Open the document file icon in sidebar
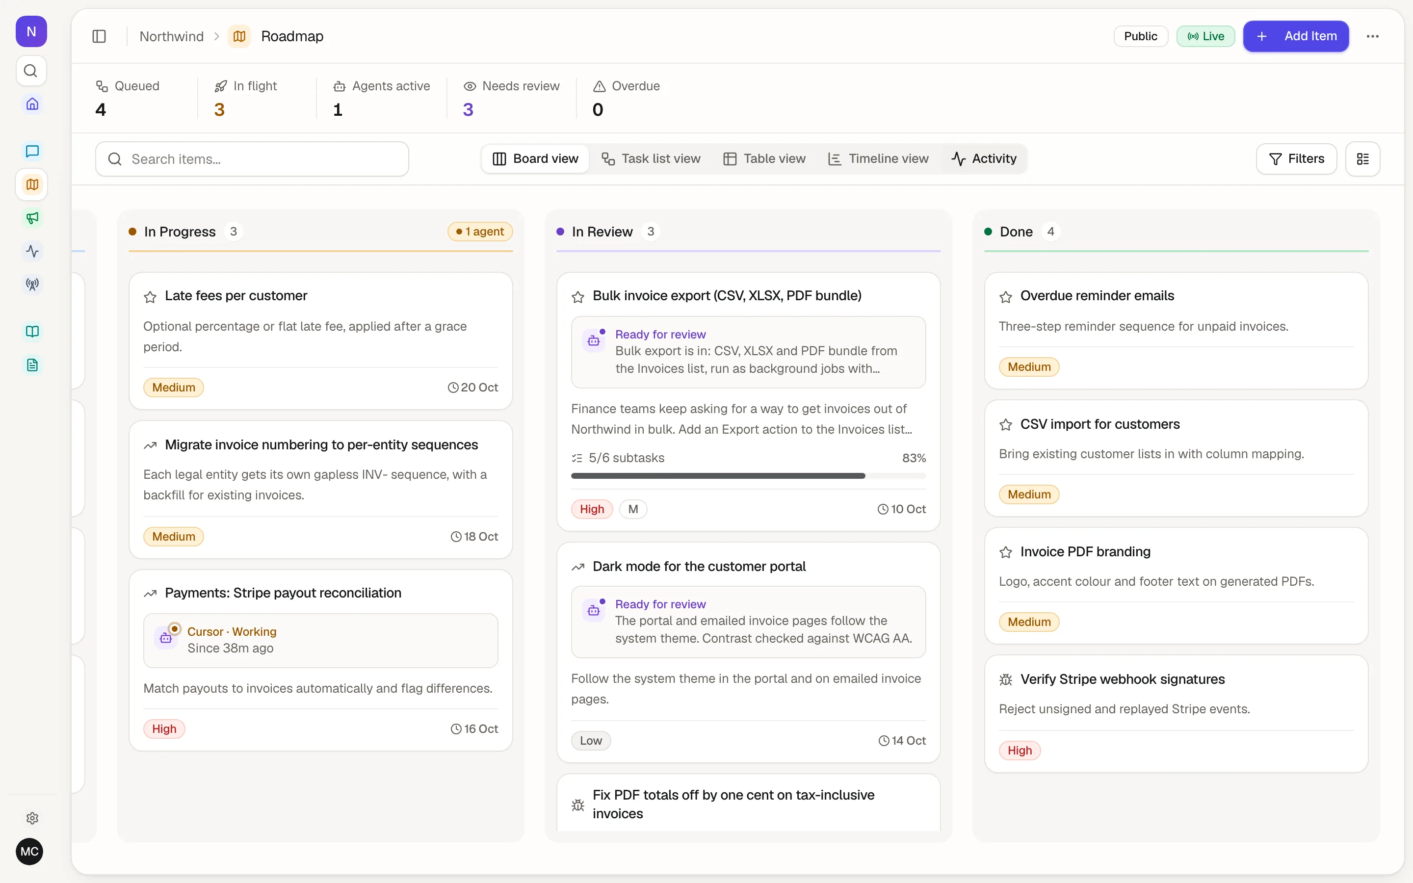 pos(32,365)
